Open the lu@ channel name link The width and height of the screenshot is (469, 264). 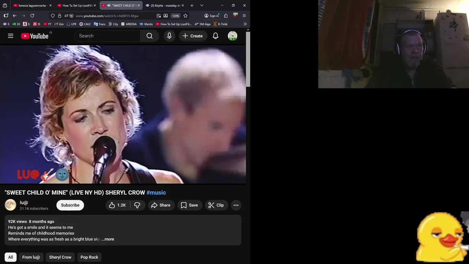pyautogui.click(x=24, y=203)
